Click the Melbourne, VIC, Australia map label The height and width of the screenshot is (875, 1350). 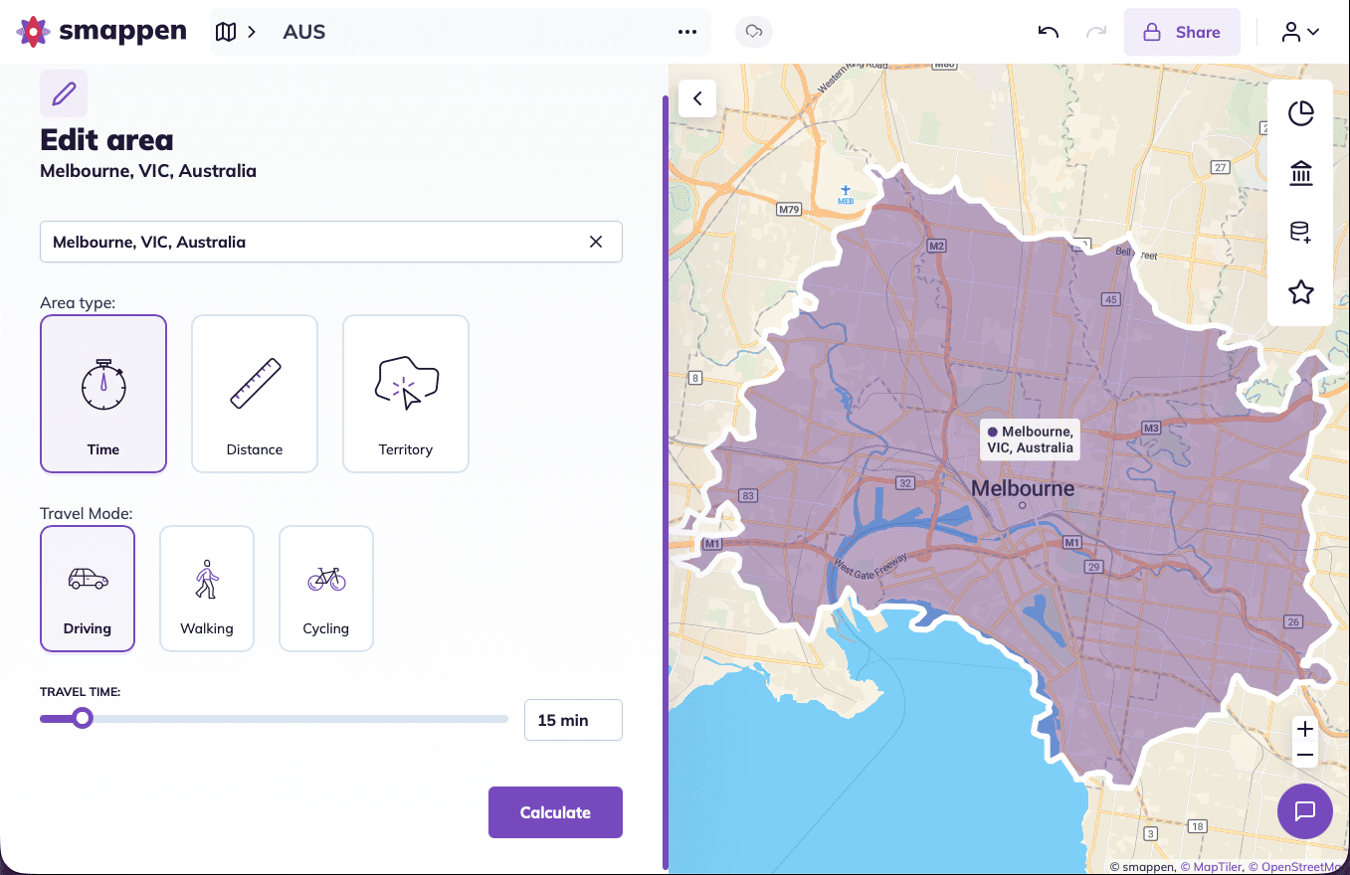pos(1030,439)
